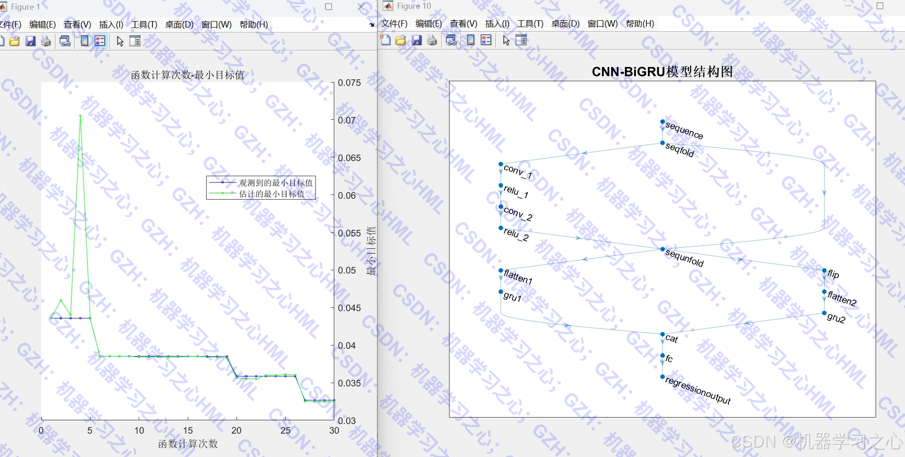Select the flatten2 node in the graph
The image size is (905, 457).
(824, 291)
